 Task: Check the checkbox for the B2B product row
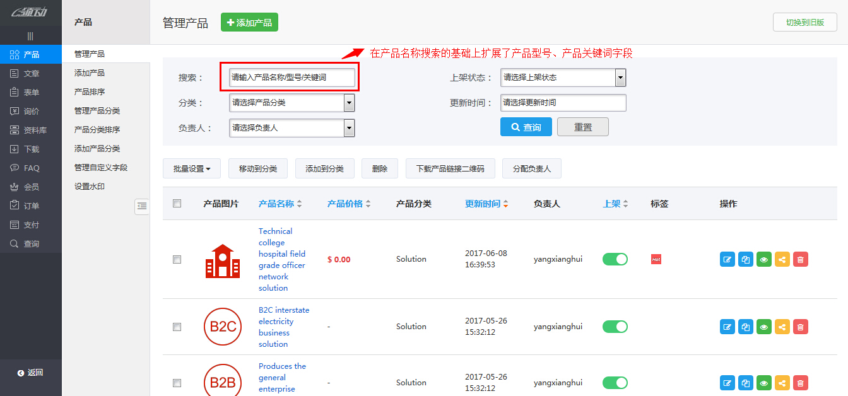click(177, 383)
